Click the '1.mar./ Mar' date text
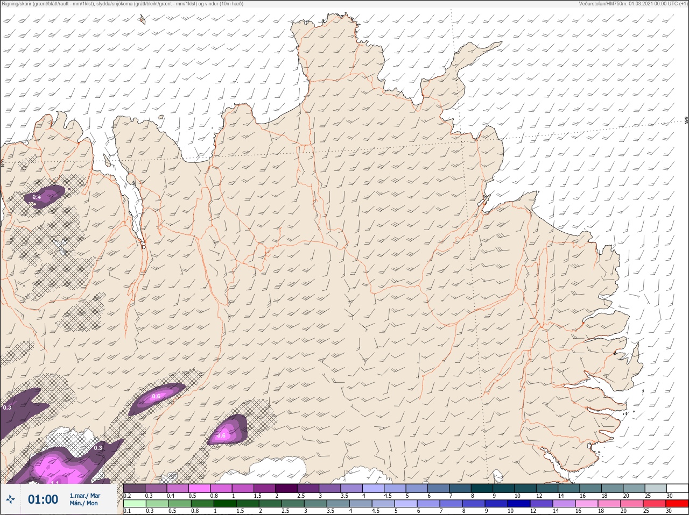Screen dimensions: 689x515 point(85,496)
